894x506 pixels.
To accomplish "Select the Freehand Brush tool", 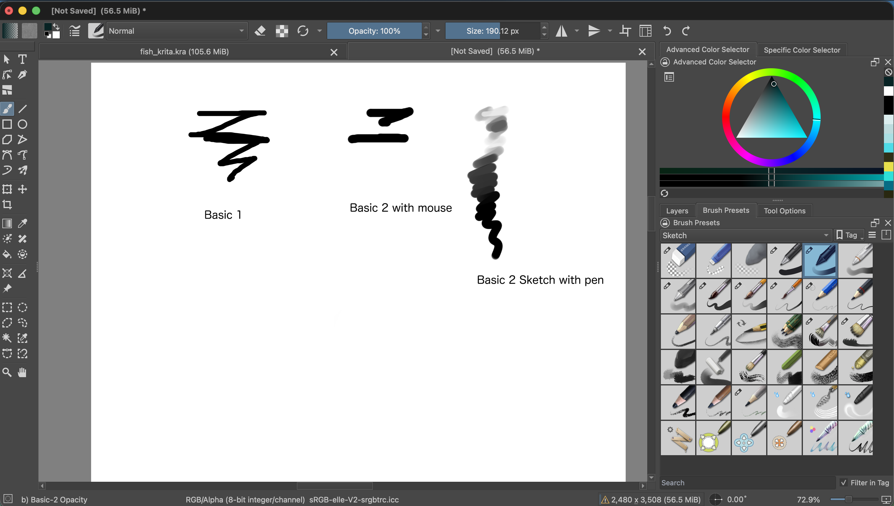I will tap(7, 109).
